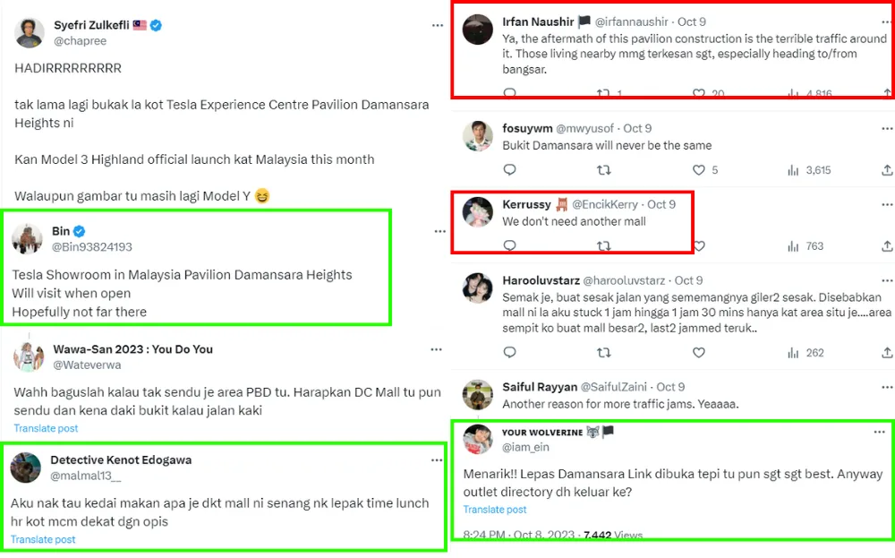View analytics for fosuywm's tweet
This screenshot has width=895, height=558.
[x=793, y=170]
